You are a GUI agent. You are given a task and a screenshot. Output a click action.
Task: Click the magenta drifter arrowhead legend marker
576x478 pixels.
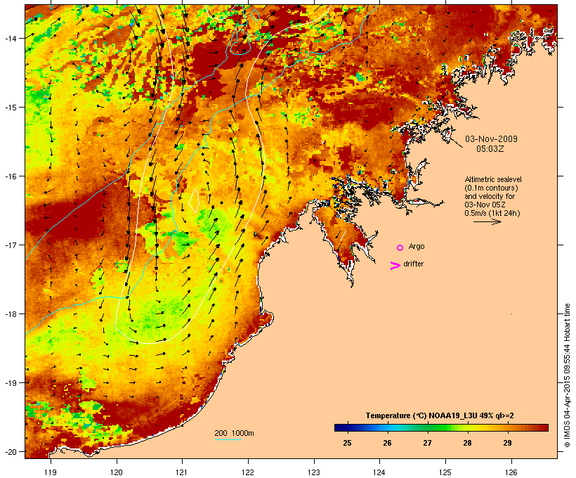[x=395, y=266]
